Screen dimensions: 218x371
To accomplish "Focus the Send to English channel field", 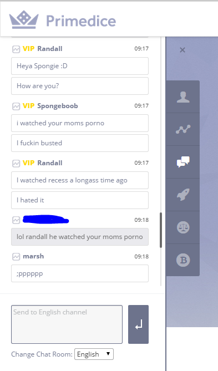I will (x=67, y=324).
